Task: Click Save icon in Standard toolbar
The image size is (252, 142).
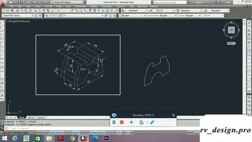Action: (12, 11)
